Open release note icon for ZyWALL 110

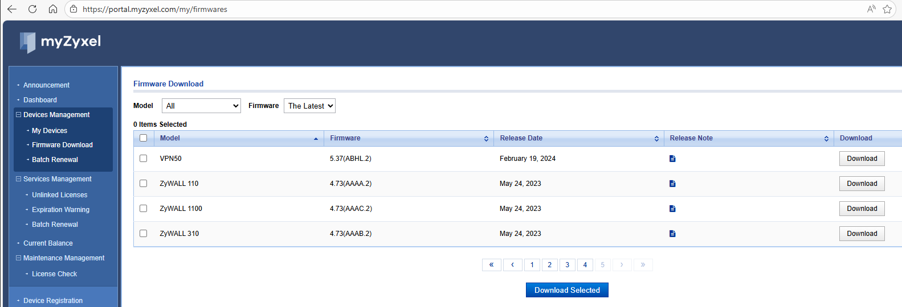pyautogui.click(x=672, y=184)
